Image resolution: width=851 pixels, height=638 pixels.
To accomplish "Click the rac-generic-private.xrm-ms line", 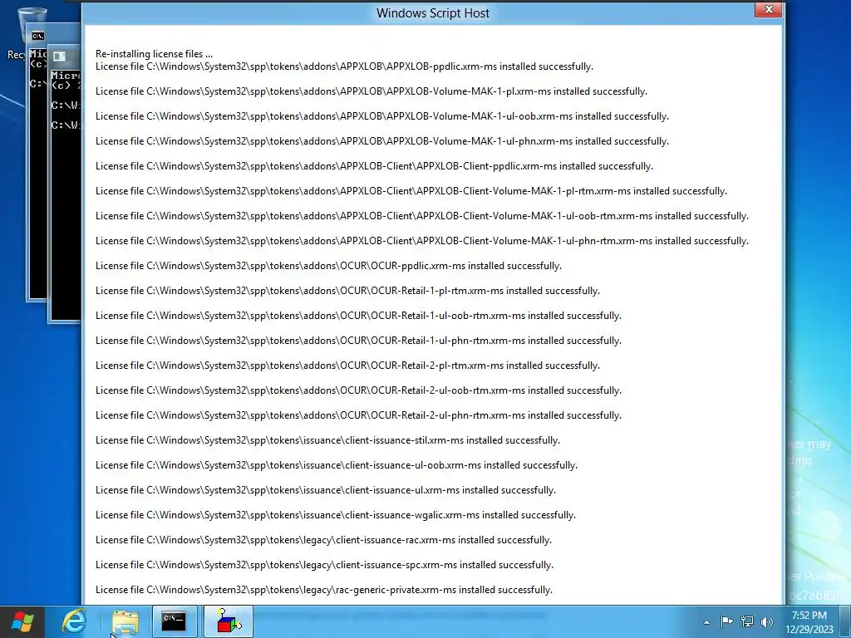I will [324, 591].
